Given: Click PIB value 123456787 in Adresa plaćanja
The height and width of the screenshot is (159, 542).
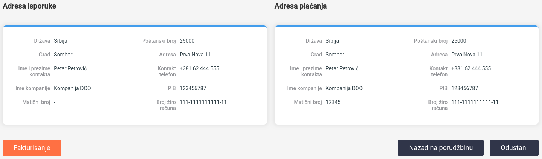Looking at the screenshot, I should pyautogui.click(x=465, y=88).
